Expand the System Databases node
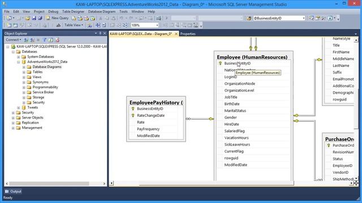This screenshot has width=362, height=203. click(x=19, y=57)
